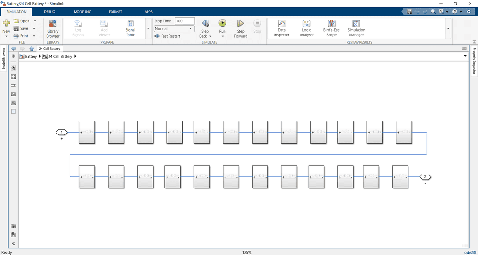This screenshot has width=478, height=255.
Task: Navigate up to parent with up arrow
Action: pyautogui.click(x=31, y=48)
